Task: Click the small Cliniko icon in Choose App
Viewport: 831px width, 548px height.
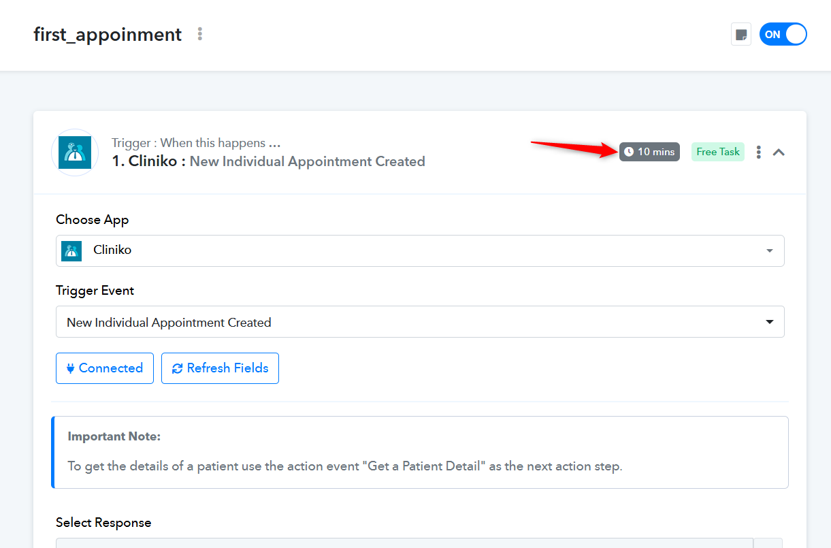Action: pyautogui.click(x=71, y=251)
